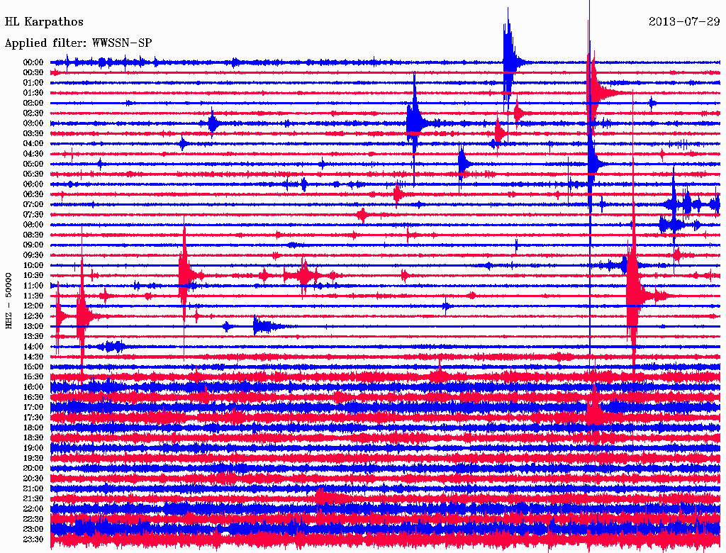This screenshot has height=553, width=726.
Task: Click the 19:00 time label
Action: coord(33,448)
